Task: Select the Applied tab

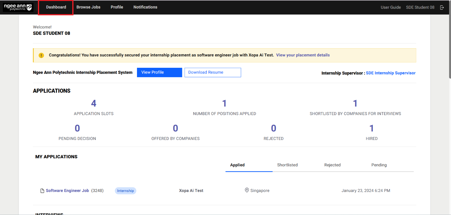Action: [237, 165]
